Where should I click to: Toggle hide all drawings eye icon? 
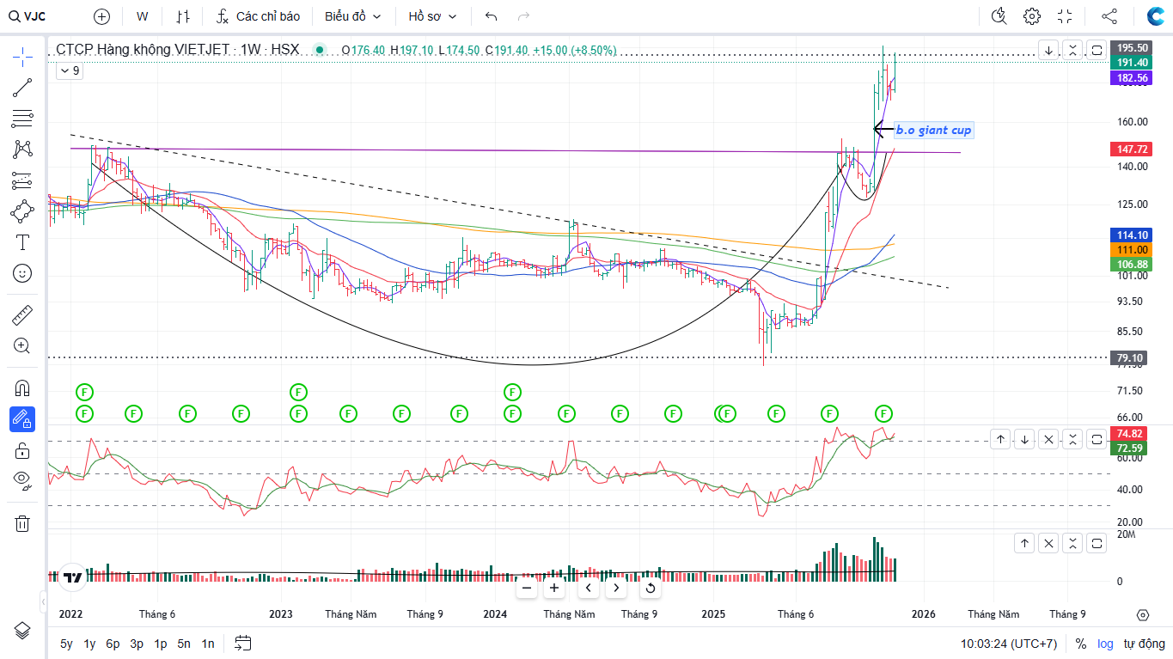tap(22, 479)
